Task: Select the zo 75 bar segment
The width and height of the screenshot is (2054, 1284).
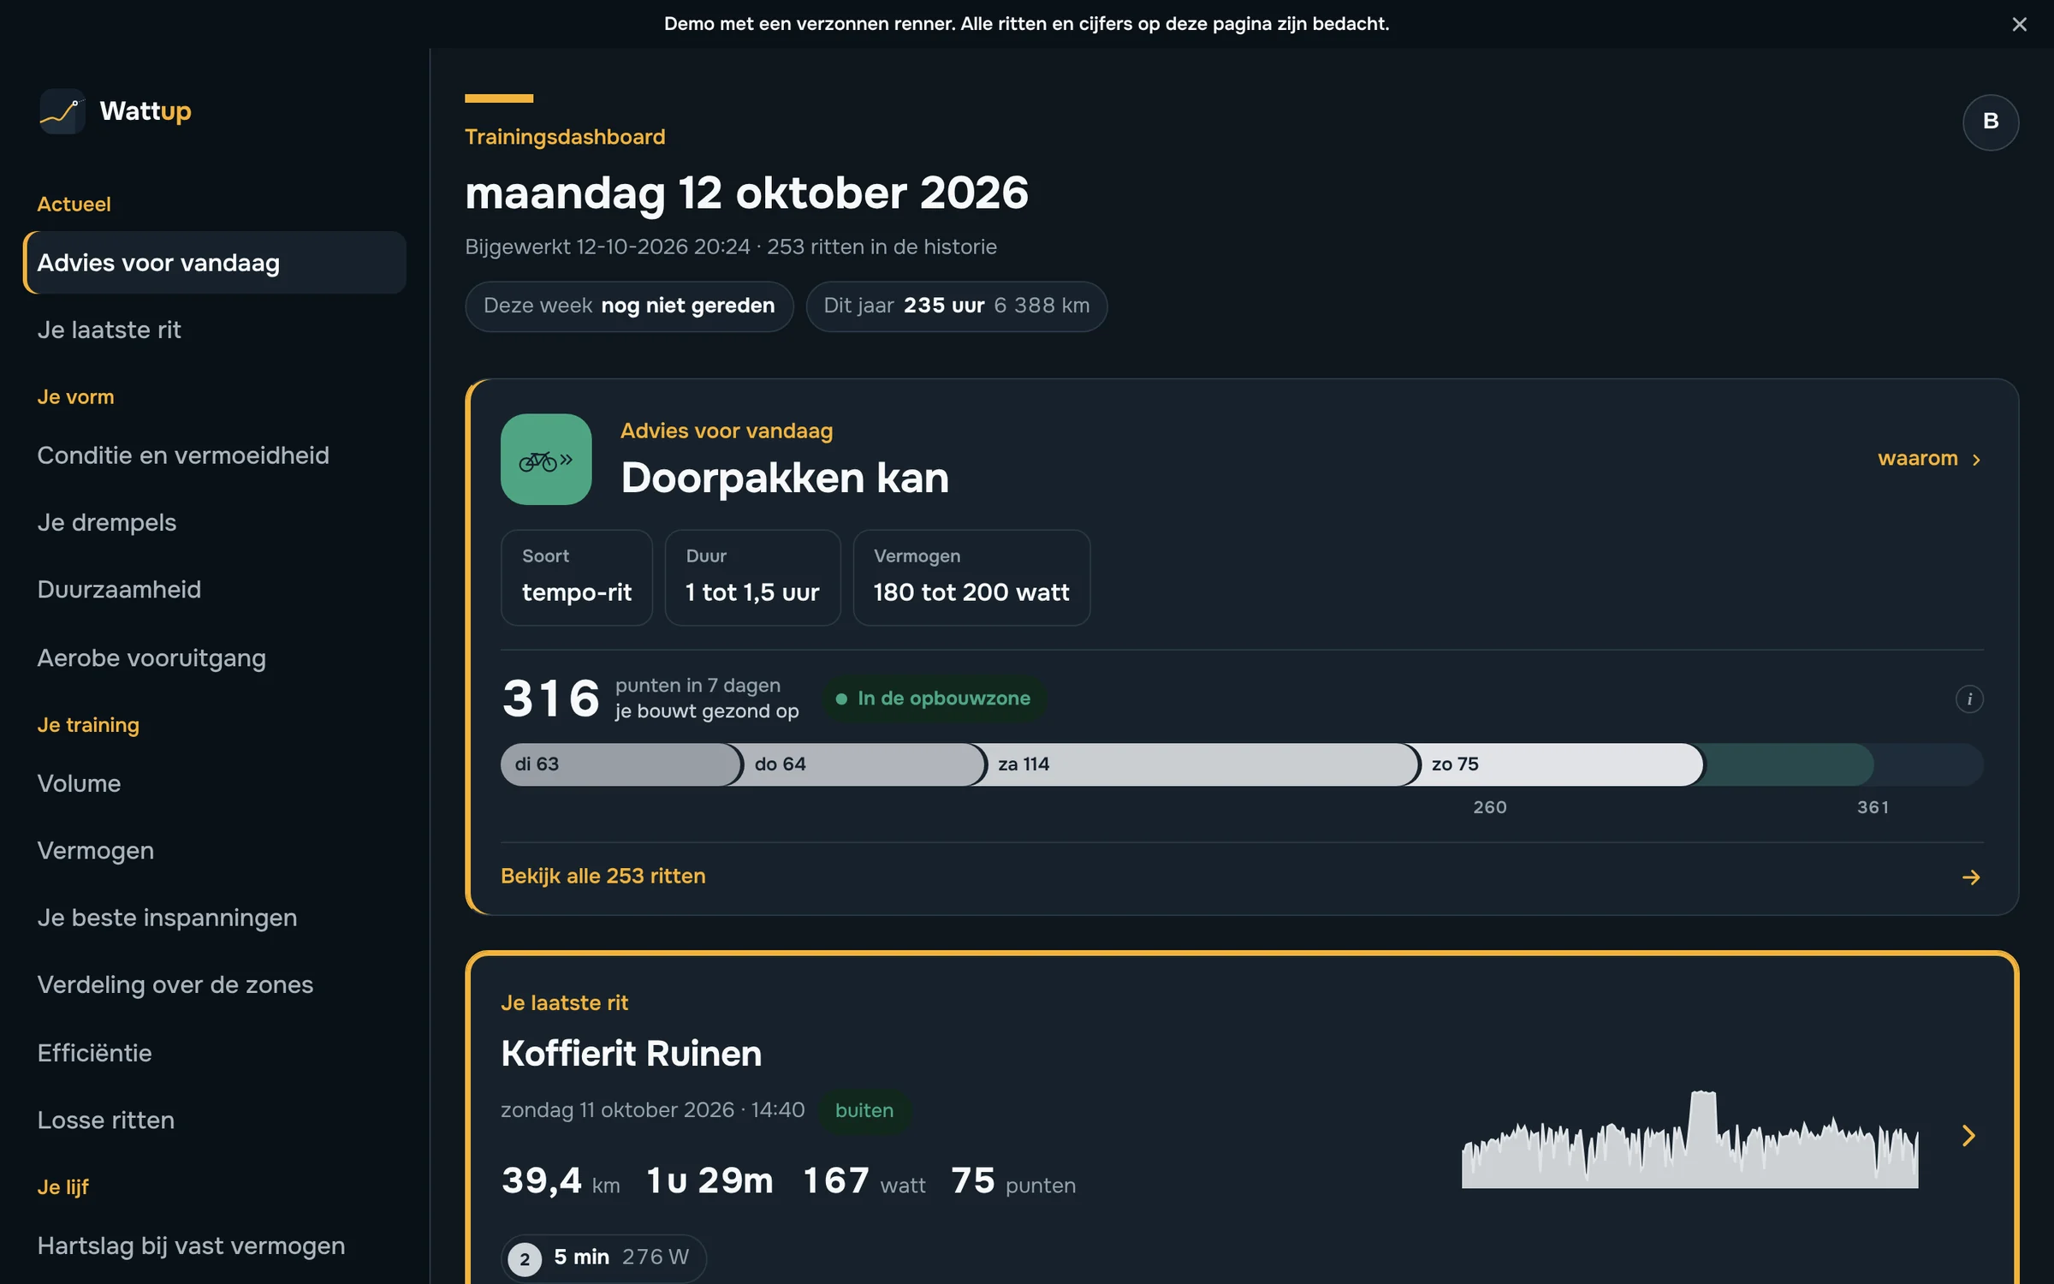Action: [x=1562, y=764]
